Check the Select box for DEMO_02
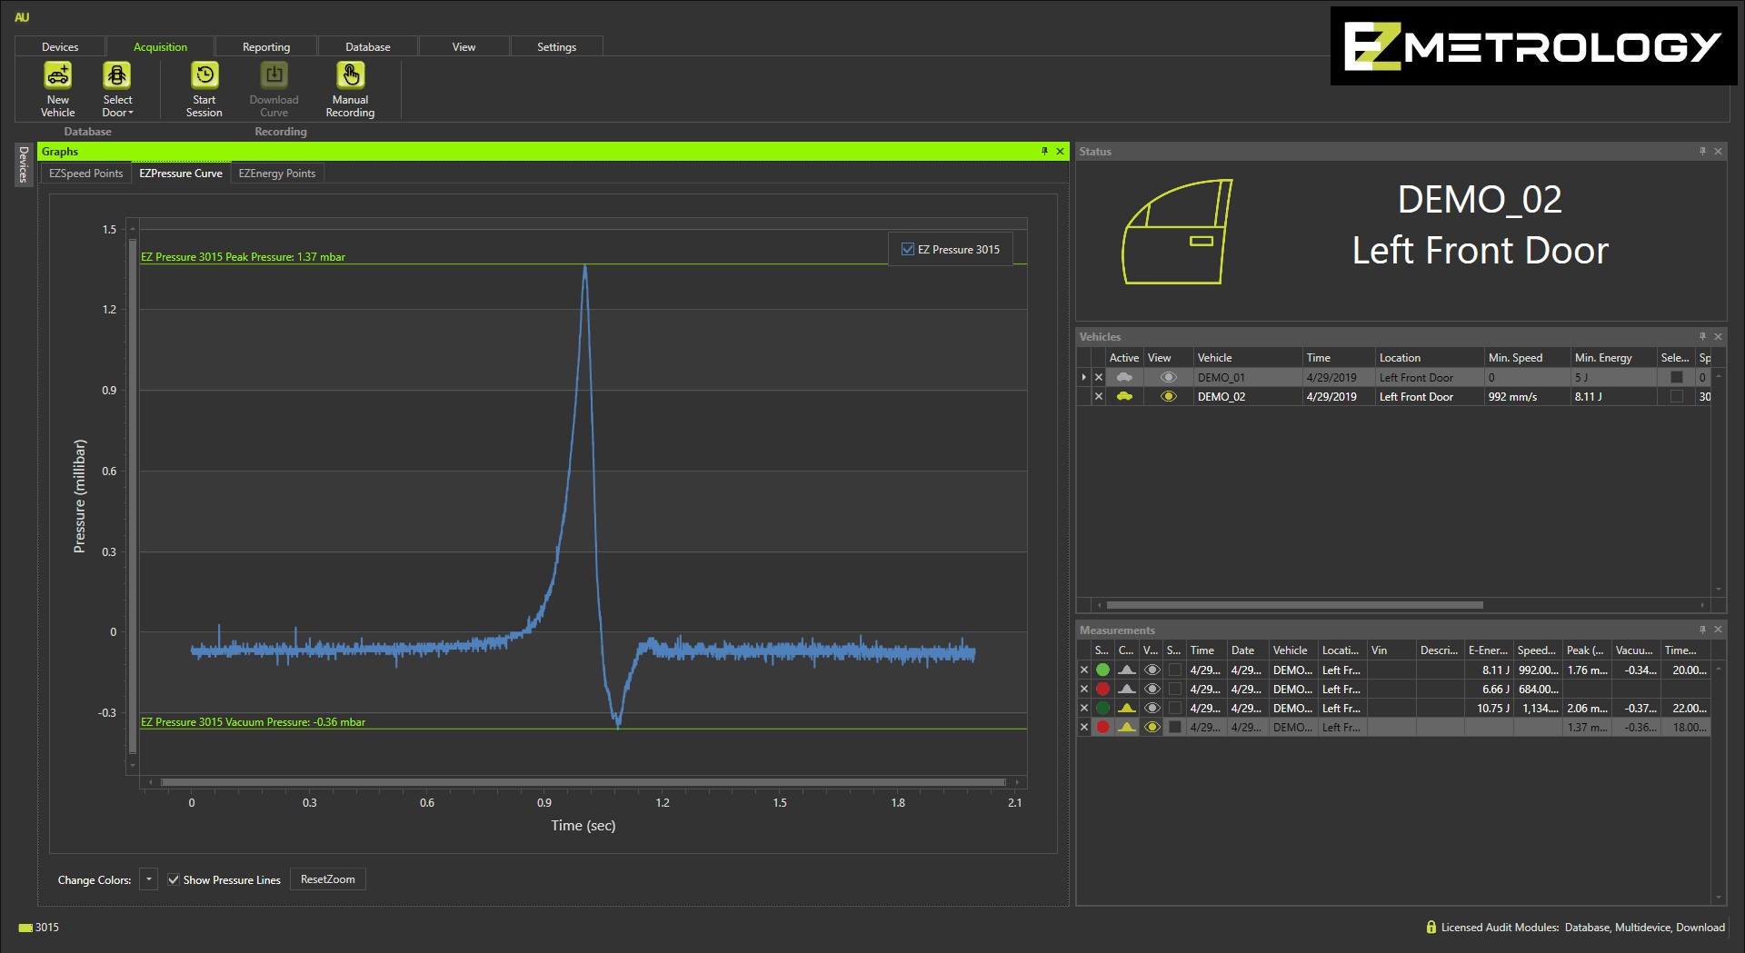Screen dimensions: 1745x953 [x=1677, y=396]
